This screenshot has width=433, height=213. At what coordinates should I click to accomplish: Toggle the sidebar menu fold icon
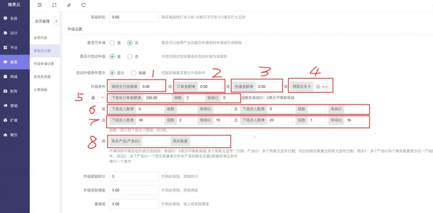click(x=40, y=5)
